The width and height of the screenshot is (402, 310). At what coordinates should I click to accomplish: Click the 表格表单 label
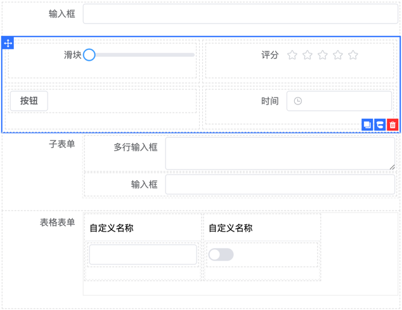[x=58, y=222]
